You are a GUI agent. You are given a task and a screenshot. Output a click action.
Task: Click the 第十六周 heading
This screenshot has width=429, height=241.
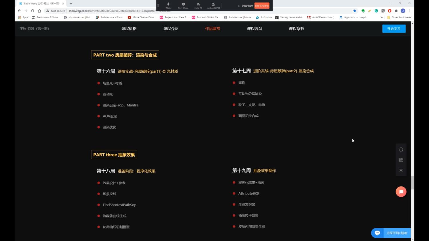pos(106,71)
